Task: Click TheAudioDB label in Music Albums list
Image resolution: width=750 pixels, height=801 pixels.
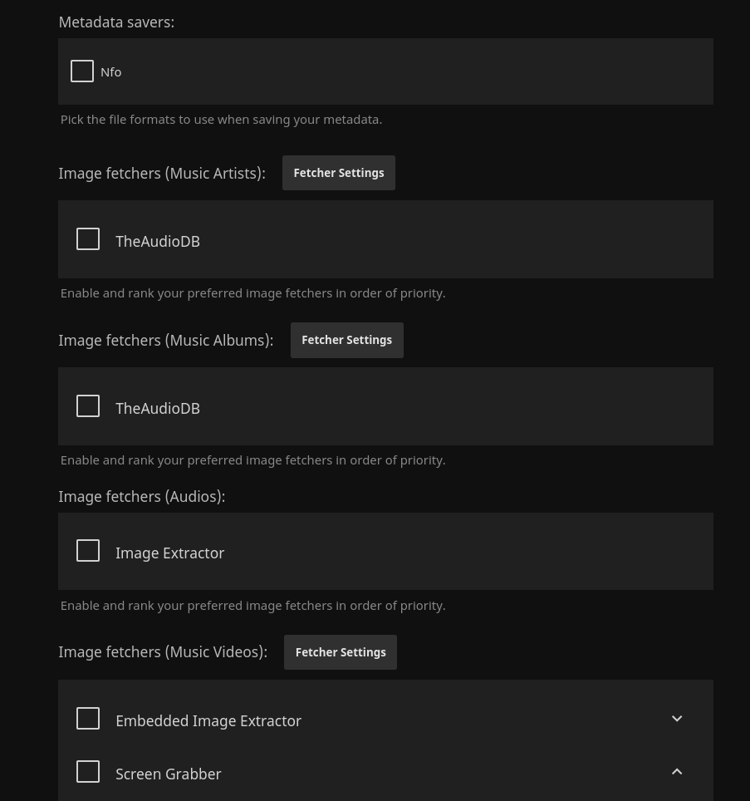Action: [x=157, y=408]
